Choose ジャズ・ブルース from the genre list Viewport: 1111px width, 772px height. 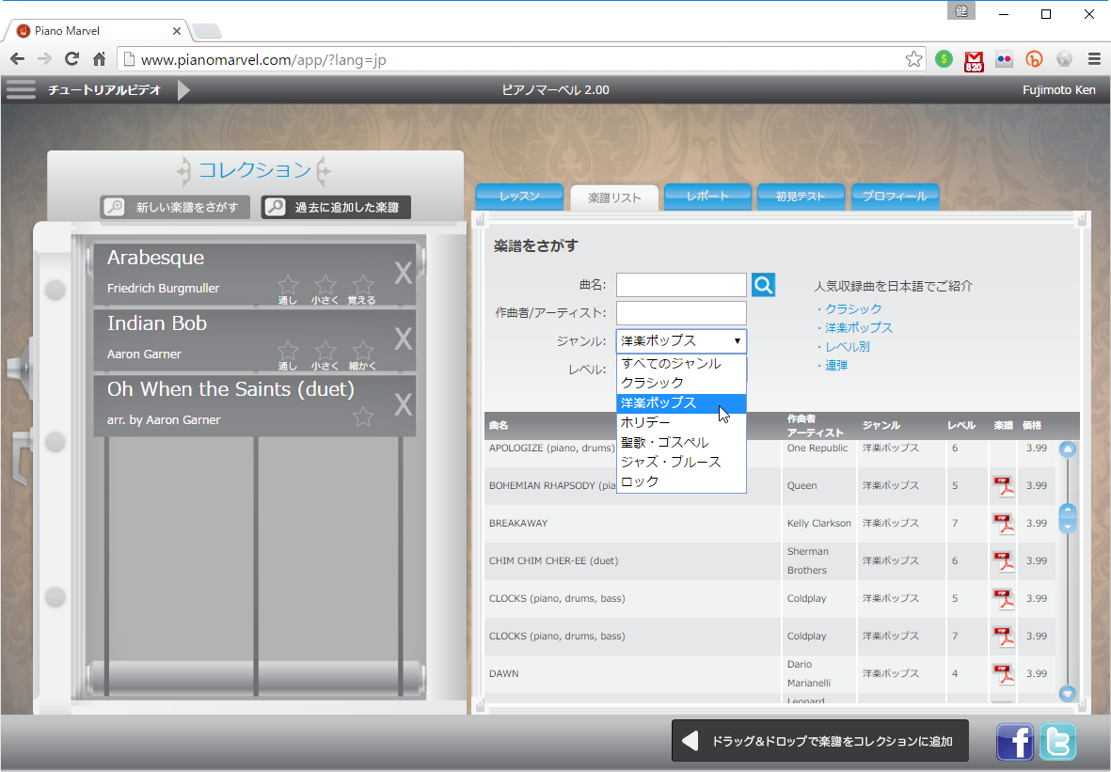[x=681, y=463]
